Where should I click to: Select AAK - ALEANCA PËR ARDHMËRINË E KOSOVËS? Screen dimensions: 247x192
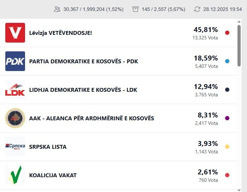92,118
